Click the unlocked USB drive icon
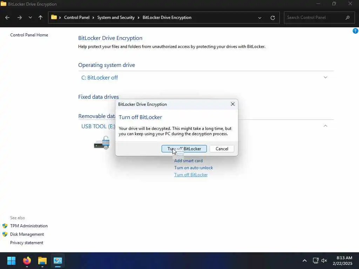This screenshot has width=359, height=269. coord(102,143)
